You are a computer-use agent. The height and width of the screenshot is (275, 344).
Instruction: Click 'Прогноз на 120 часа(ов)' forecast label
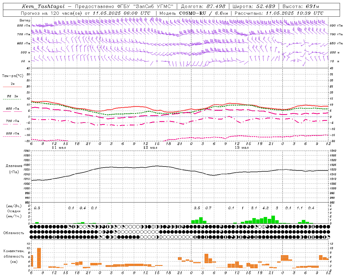pyautogui.click(x=52, y=13)
